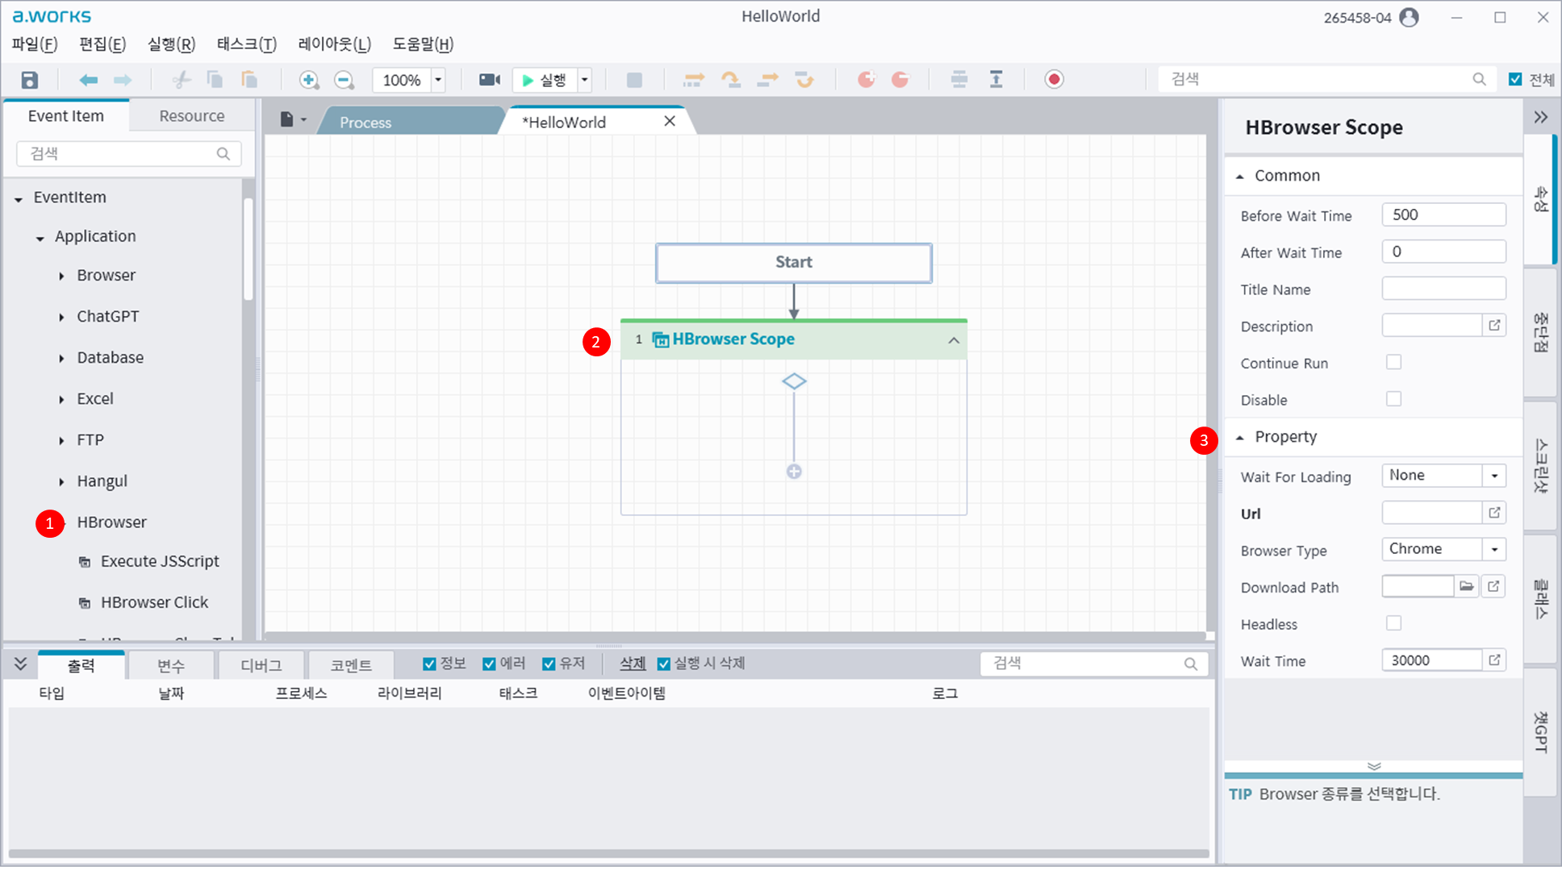Expand the ChatGPT tree node
This screenshot has width=1562, height=882.
pyautogui.click(x=61, y=317)
